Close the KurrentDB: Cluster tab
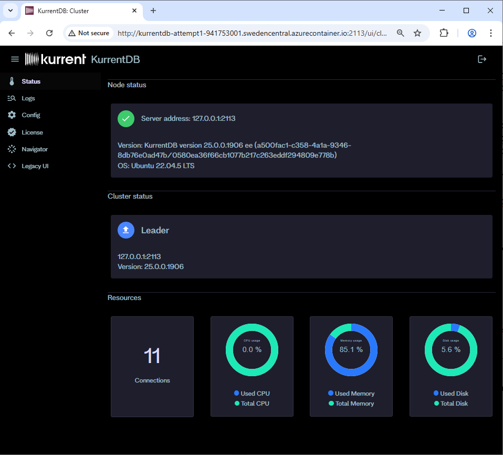 click(x=134, y=11)
